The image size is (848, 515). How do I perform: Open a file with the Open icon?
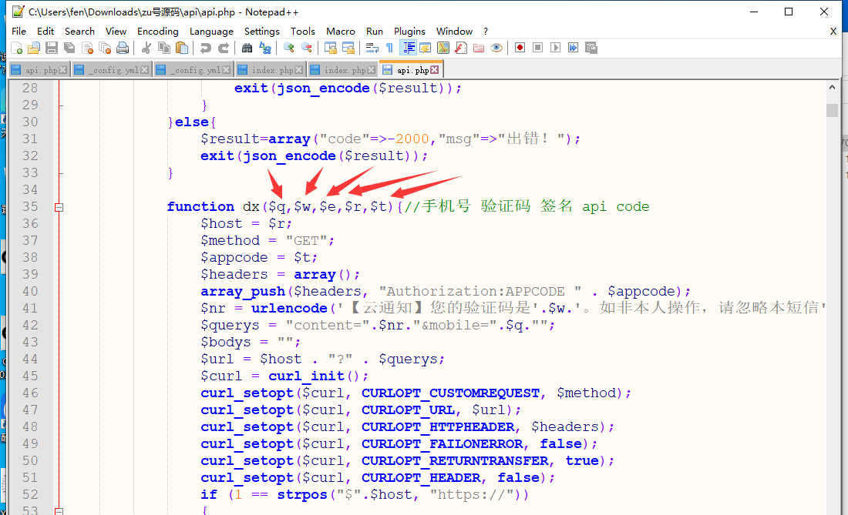coord(32,48)
